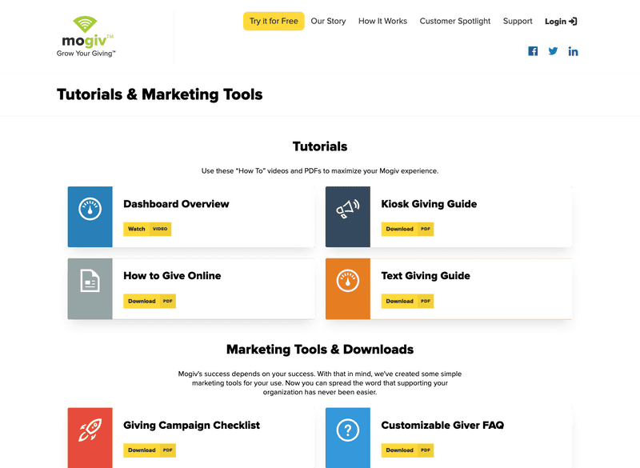Screen dimensions: 640x468
Task: Download the How to Give Online PDF
Action: (150, 301)
